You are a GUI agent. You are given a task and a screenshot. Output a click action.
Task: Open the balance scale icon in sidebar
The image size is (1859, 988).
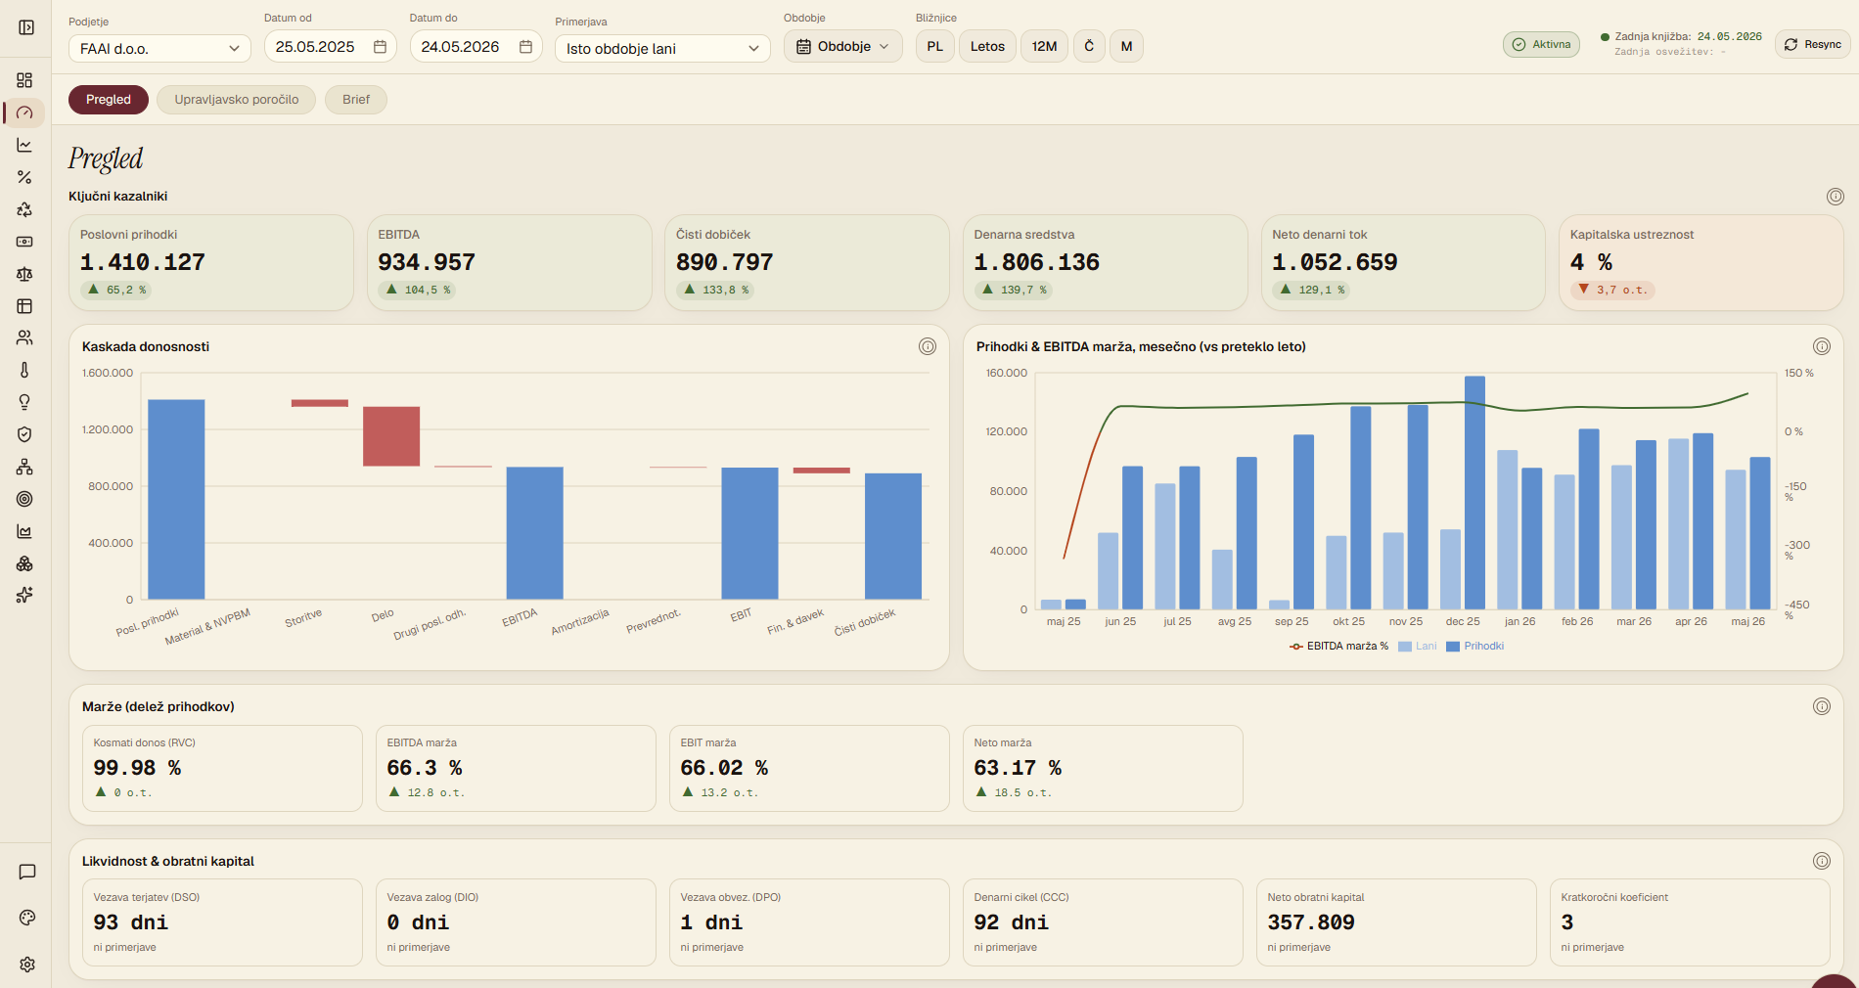point(24,274)
